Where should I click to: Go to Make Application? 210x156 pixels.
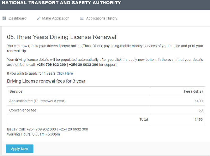coord(56,18)
